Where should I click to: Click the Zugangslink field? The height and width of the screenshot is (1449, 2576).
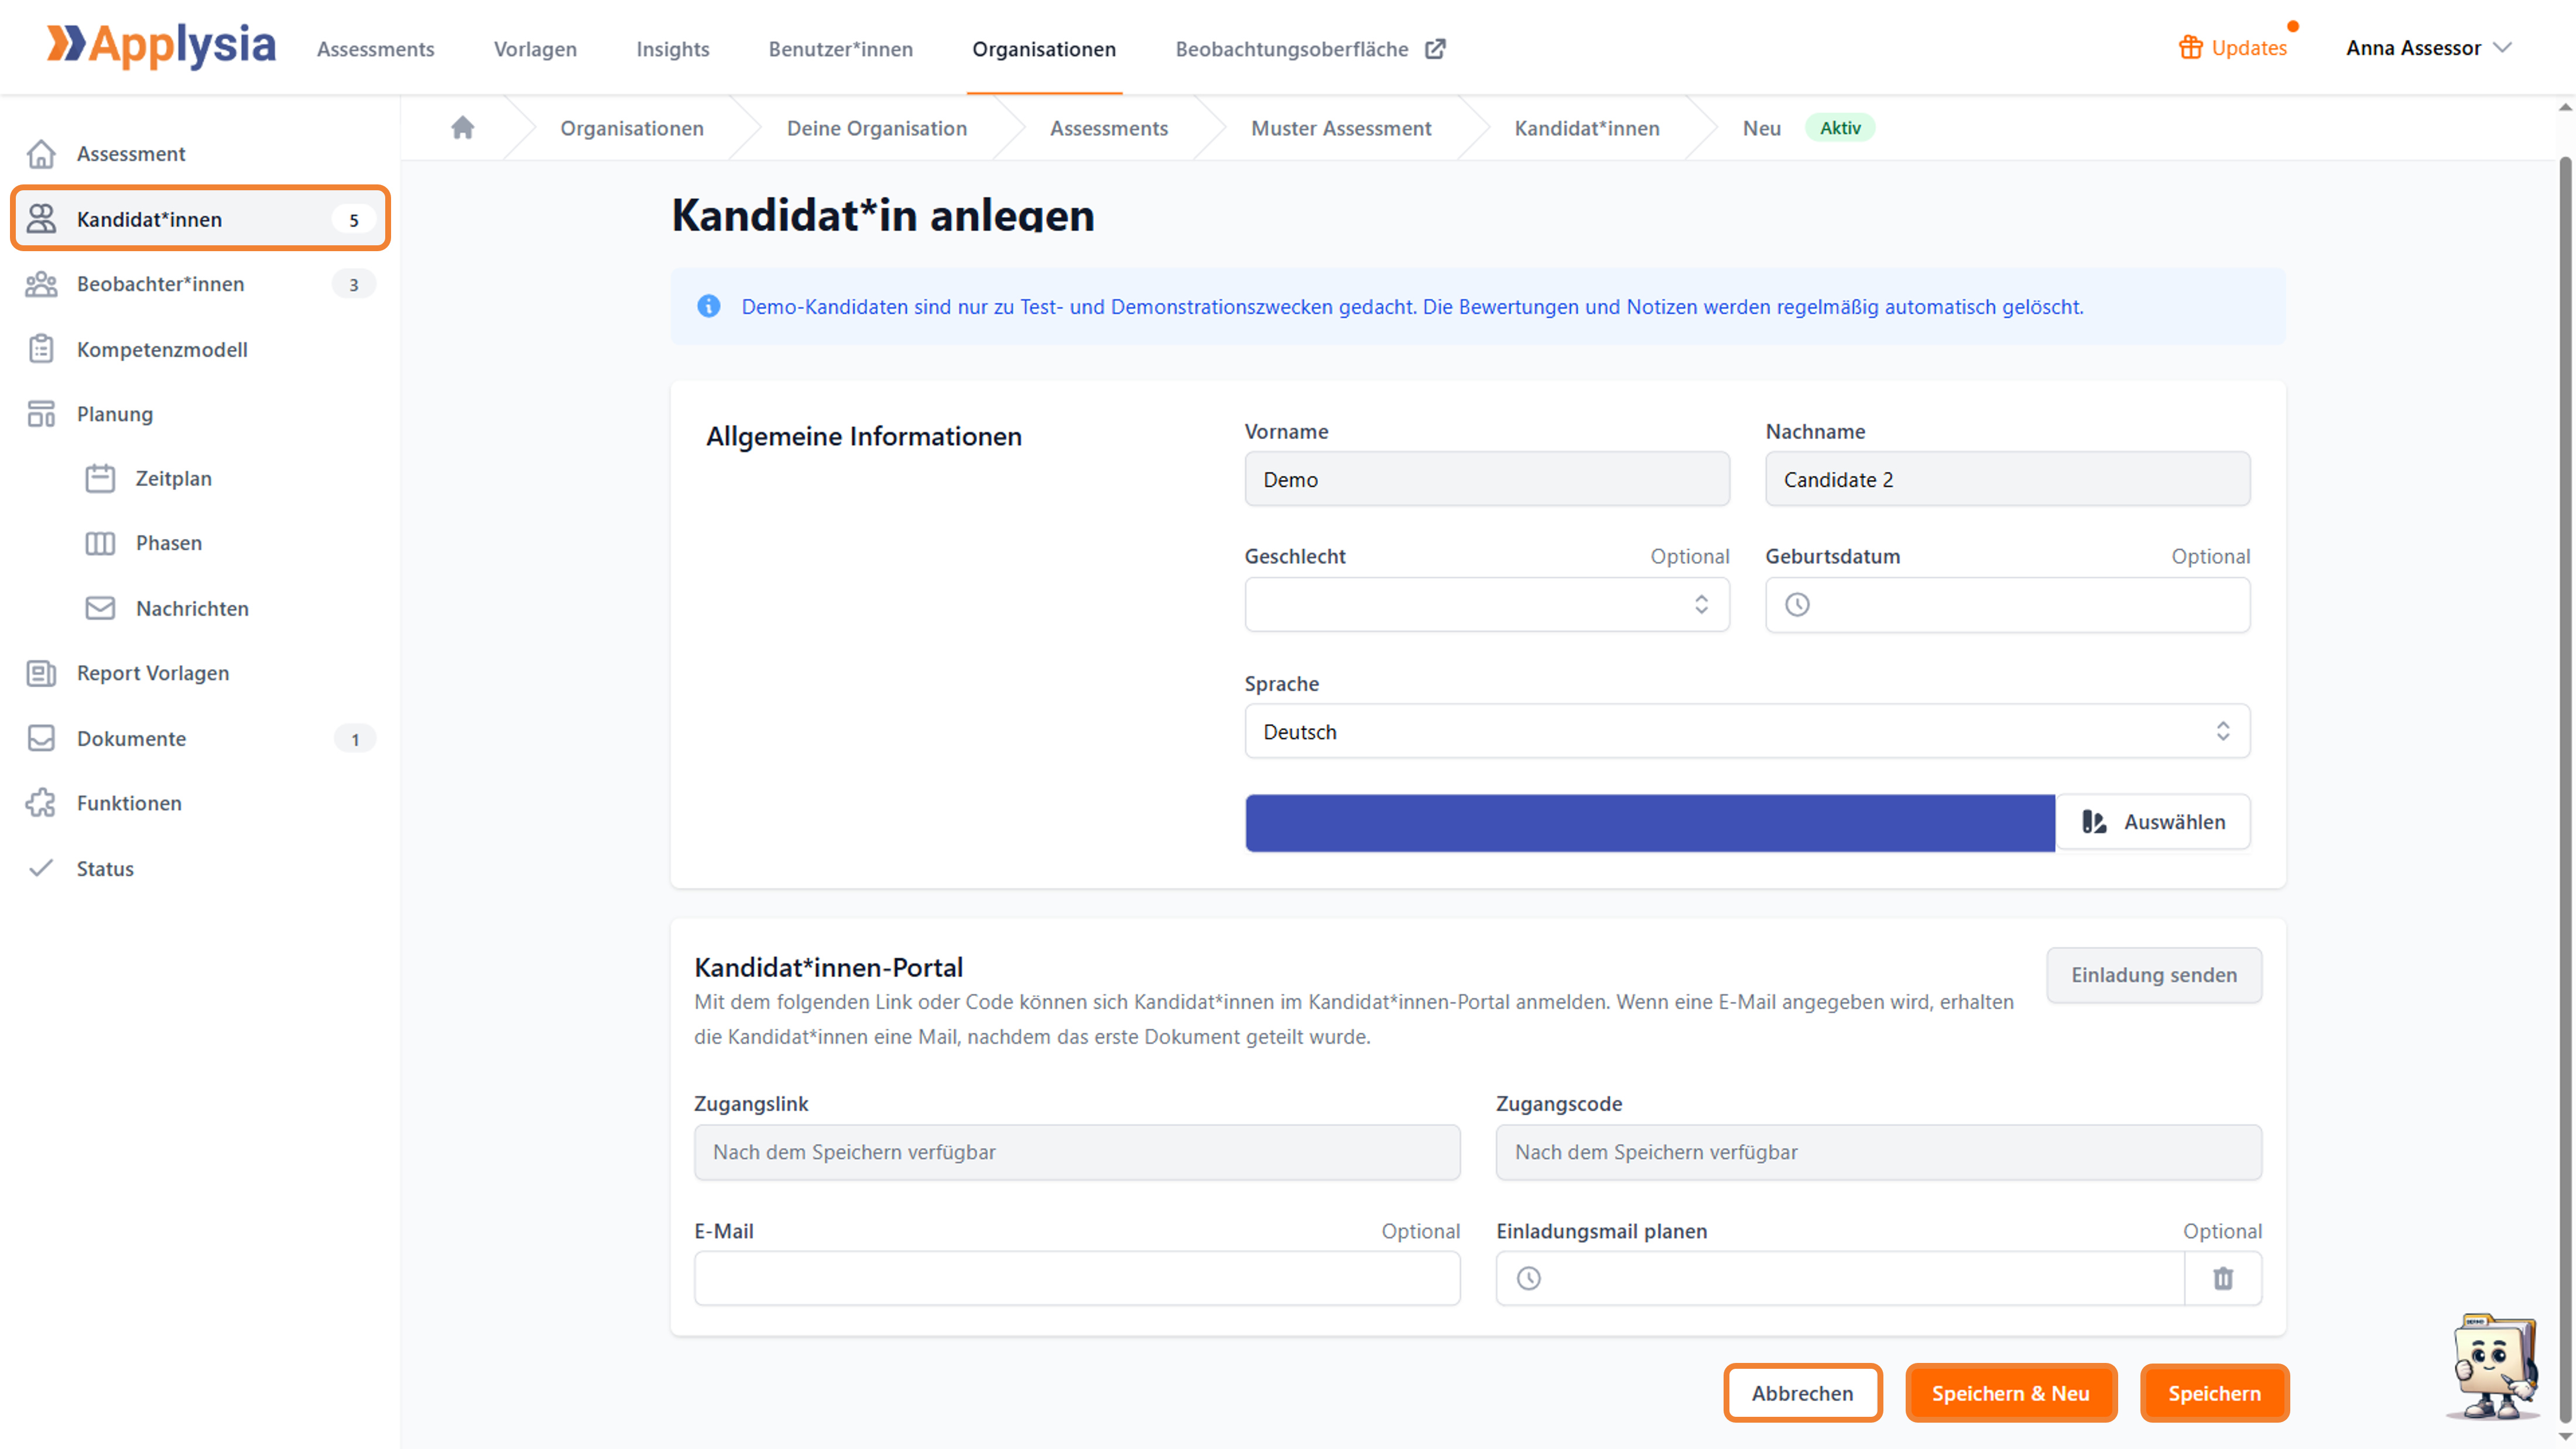coord(1077,1152)
